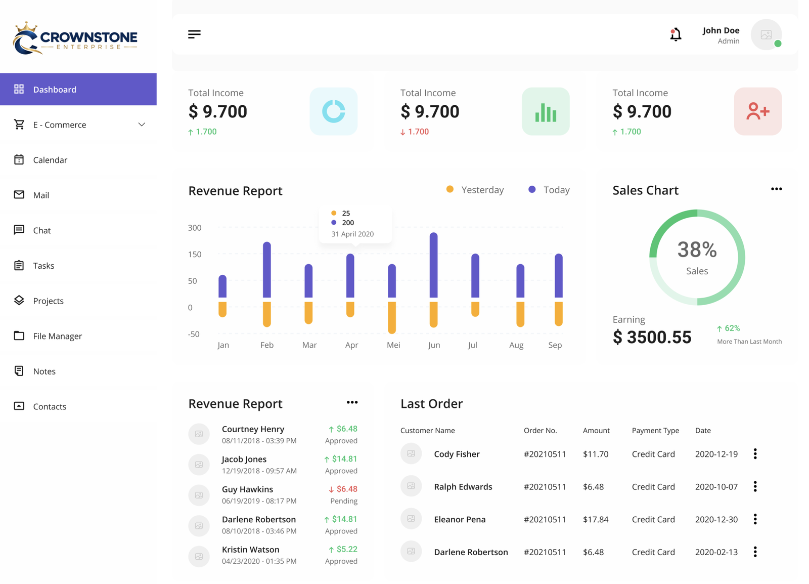Image resolution: width=809 pixels, height=584 pixels.
Task: Open Sales Chart more options menu
Action: (x=776, y=189)
